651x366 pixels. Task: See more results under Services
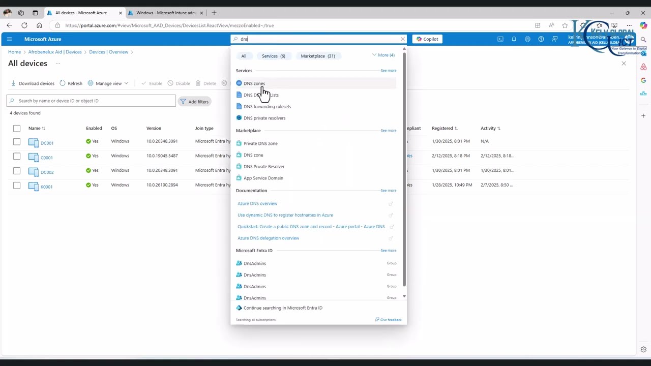(x=388, y=71)
